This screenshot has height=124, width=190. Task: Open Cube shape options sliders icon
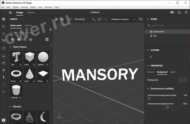[x=34, y=65]
